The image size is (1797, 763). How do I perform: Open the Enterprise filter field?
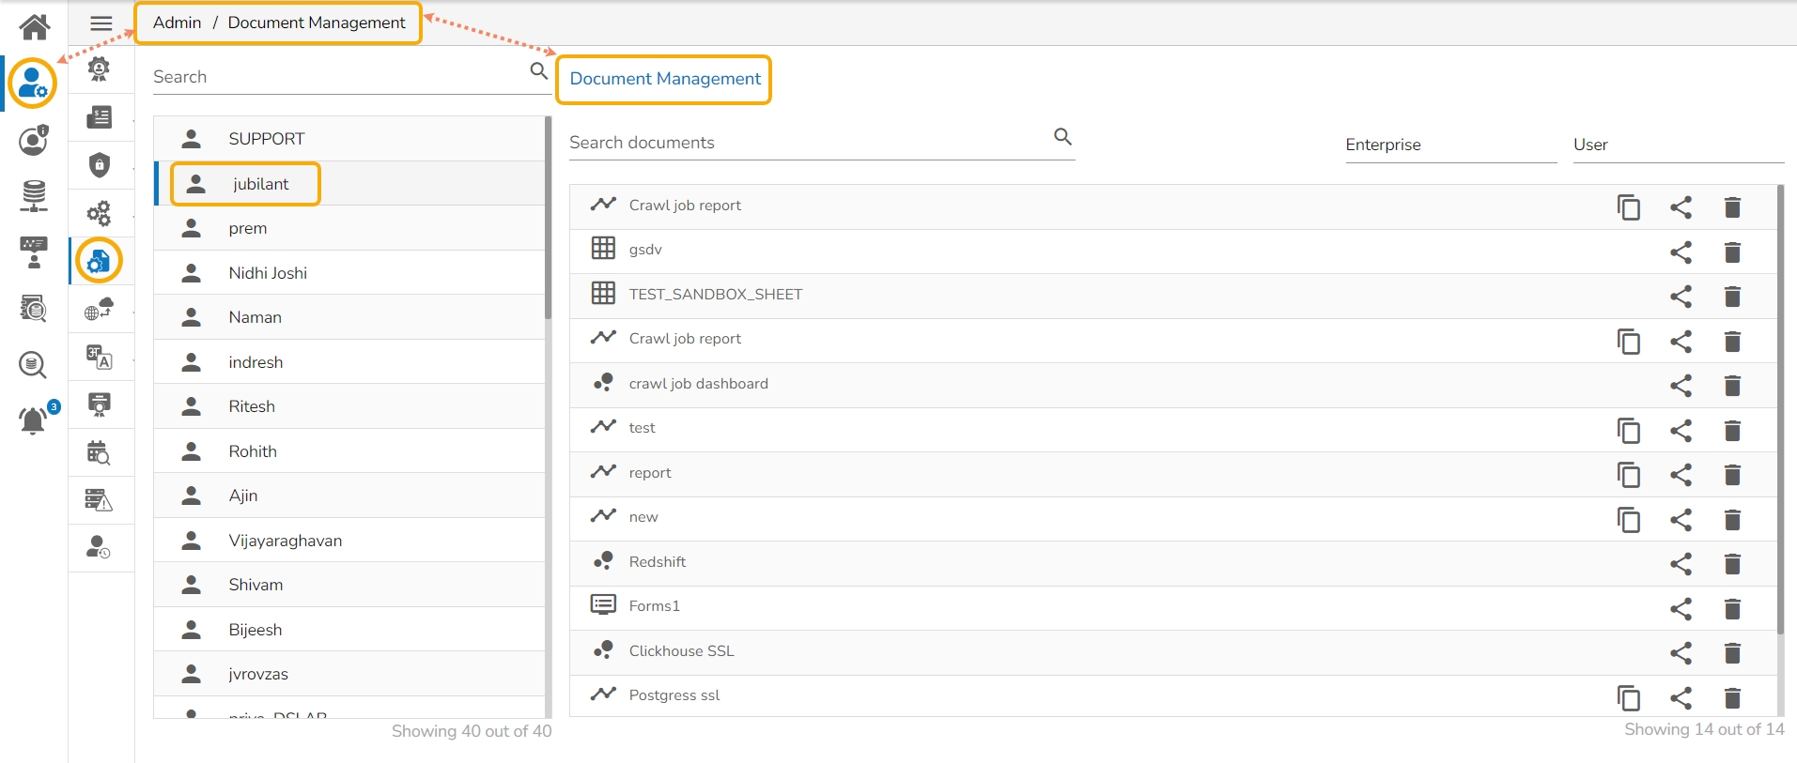pyautogui.click(x=1449, y=145)
